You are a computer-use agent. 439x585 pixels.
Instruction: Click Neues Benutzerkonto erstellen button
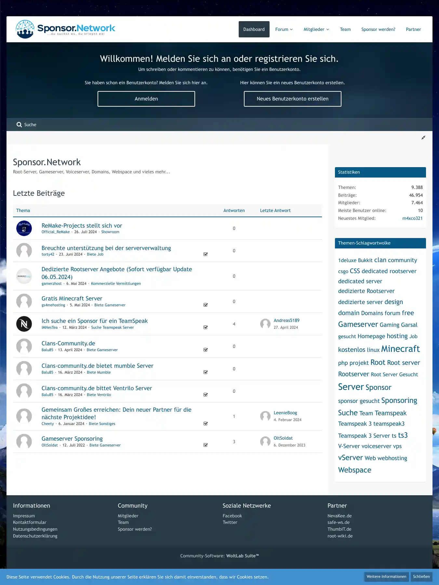[x=293, y=99]
